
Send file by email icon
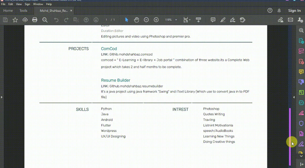pyautogui.click(x=290, y=20)
